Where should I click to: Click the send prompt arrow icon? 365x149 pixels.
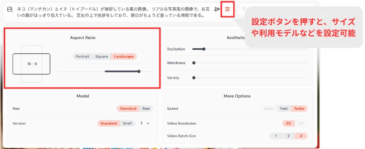(x=217, y=9)
